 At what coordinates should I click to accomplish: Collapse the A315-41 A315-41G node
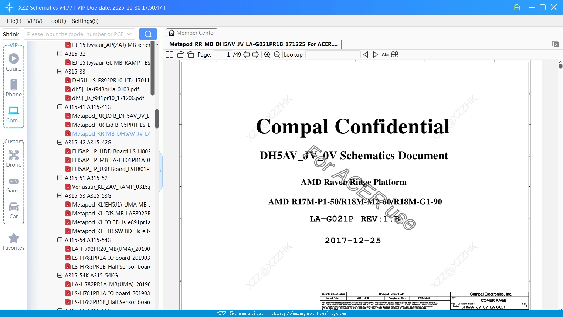pos(60,107)
